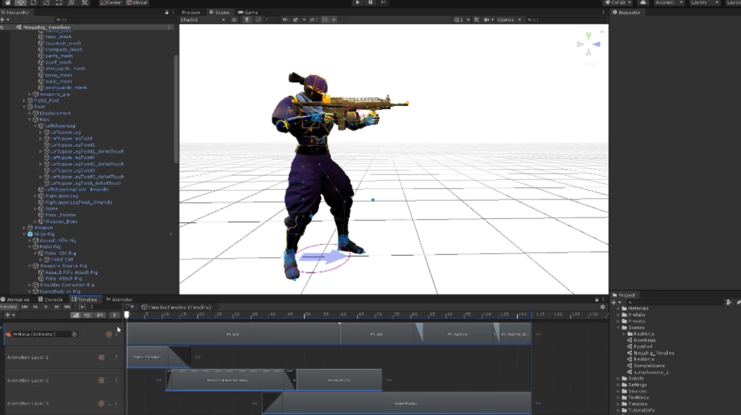Jump to the start of the Timeline

tap(25, 307)
